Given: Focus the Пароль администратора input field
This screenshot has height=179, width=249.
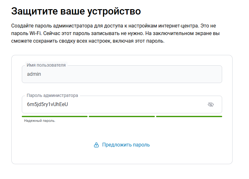Looking at the screenshot, I should pyautogui.click(x=122, y=104).
